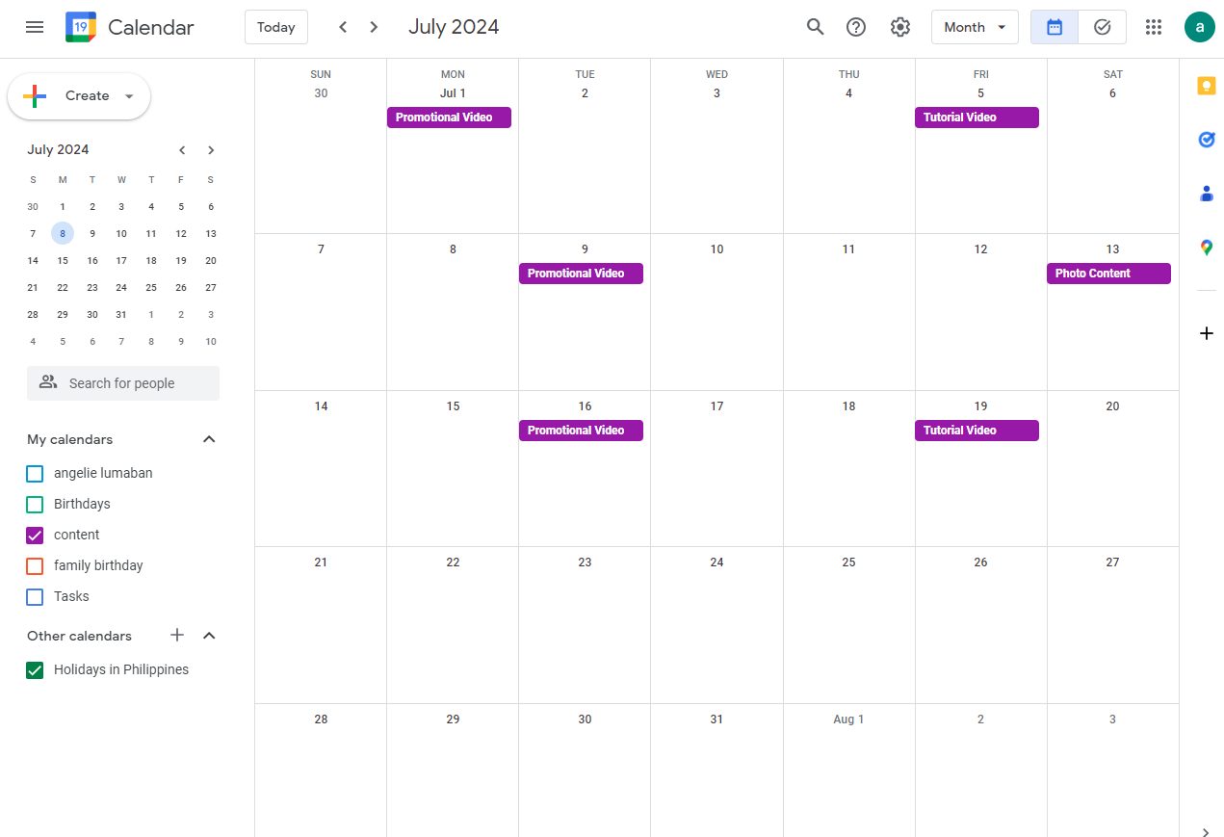Viewport: 1224px width, 837px height.
Task: Toggle the Birthdays calendar
Action: [35, 504]
